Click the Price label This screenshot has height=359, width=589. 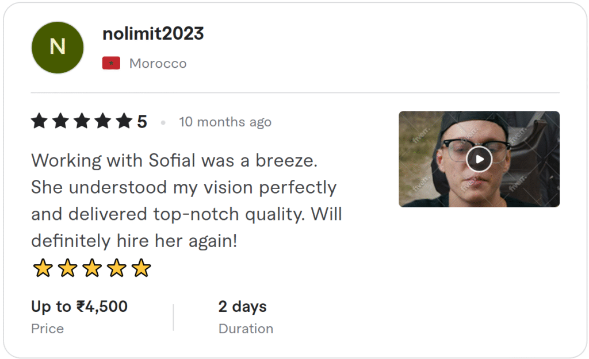(x=47, y=329)
